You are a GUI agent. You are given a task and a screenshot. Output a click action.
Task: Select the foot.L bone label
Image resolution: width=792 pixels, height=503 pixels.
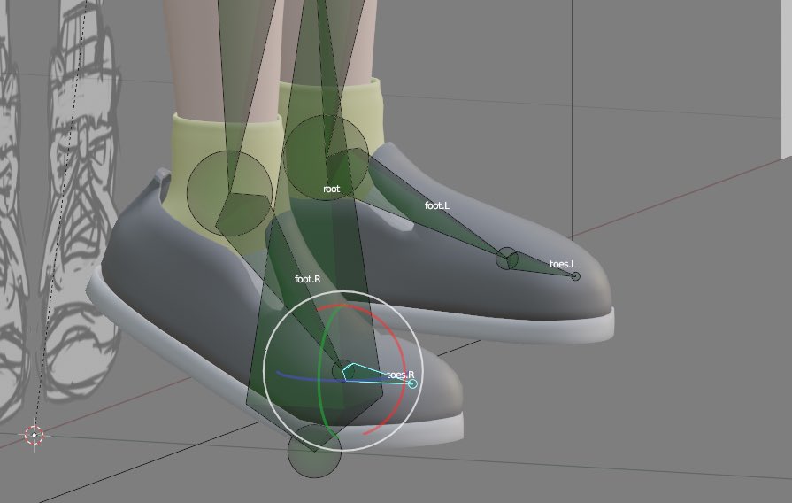coord(437,205)
